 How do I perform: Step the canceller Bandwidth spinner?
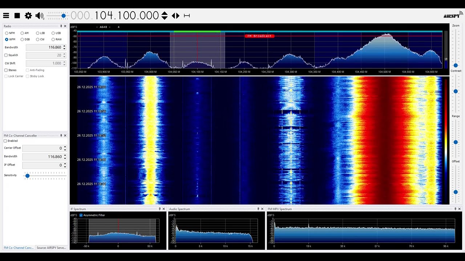point(65,157)
